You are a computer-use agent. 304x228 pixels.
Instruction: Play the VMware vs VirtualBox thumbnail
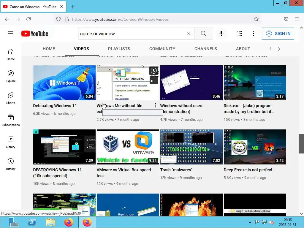pos(128,147)
